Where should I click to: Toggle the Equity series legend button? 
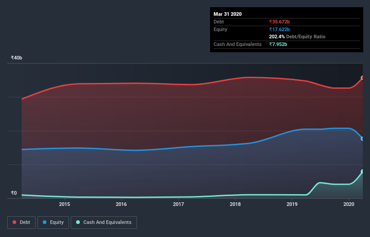point(53,223)
